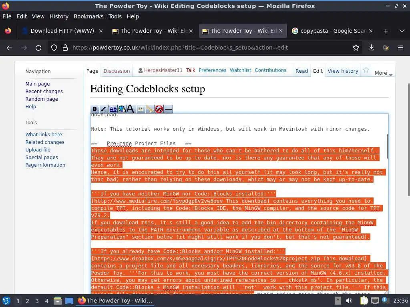This screenshot has height=307, width=410.
Task: Insert internal link with Ab button
Action: [113, 109]
